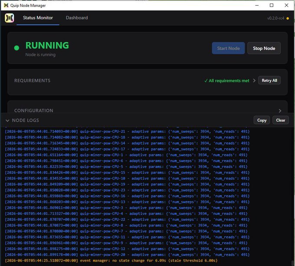This screenshot has height=266, width=295.
Task: Click the Quip icon in the title bar
Action: [6, 5]
